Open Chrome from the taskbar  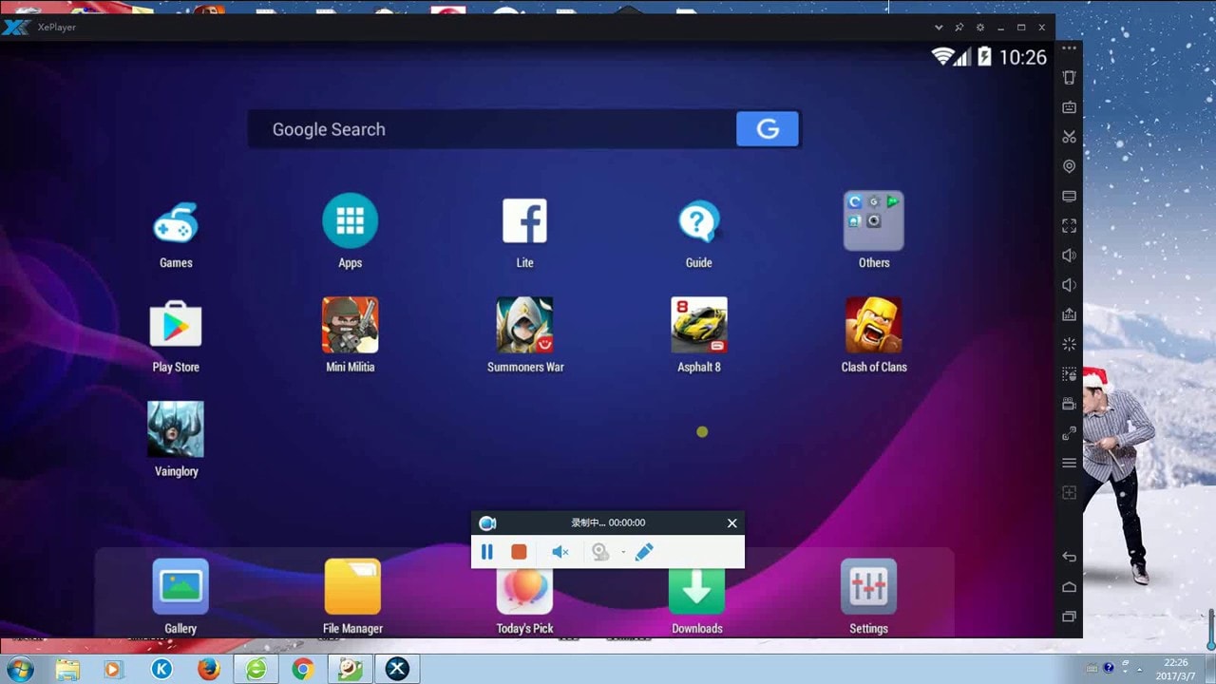tap(303, 669)
